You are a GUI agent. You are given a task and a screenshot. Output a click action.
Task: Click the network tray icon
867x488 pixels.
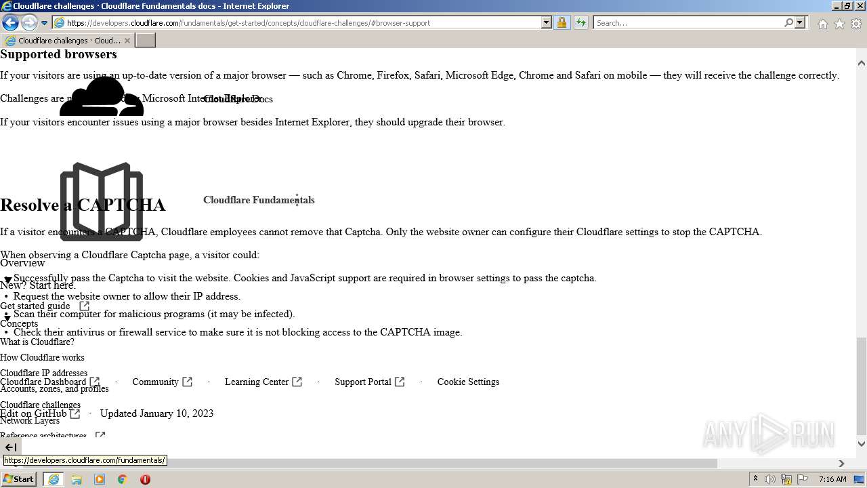pos(786,479)
